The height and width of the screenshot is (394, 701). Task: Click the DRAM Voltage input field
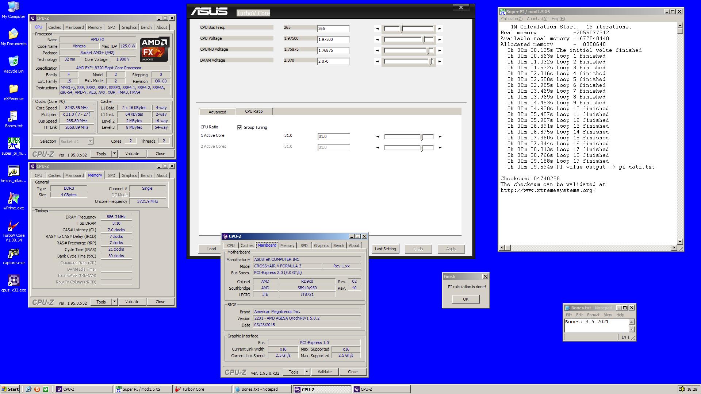tap(333, 61)
